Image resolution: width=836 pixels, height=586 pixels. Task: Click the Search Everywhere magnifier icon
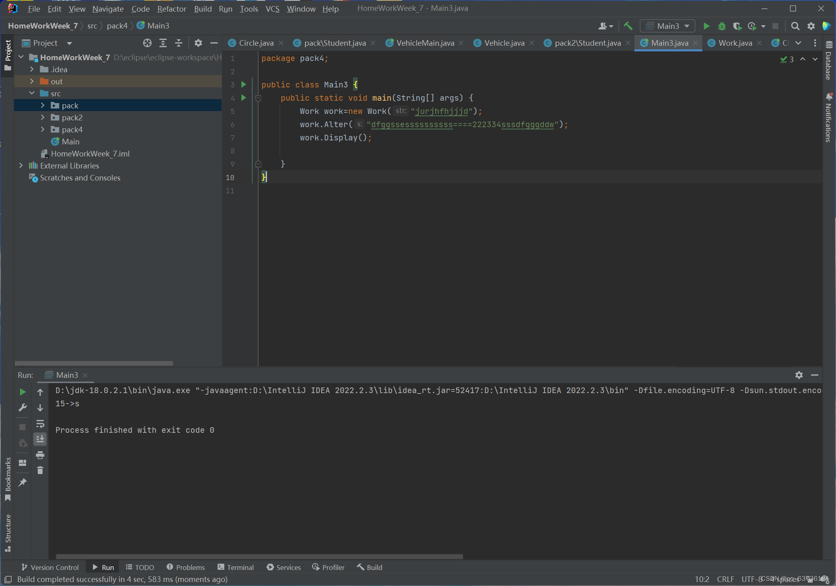(795, 26)
